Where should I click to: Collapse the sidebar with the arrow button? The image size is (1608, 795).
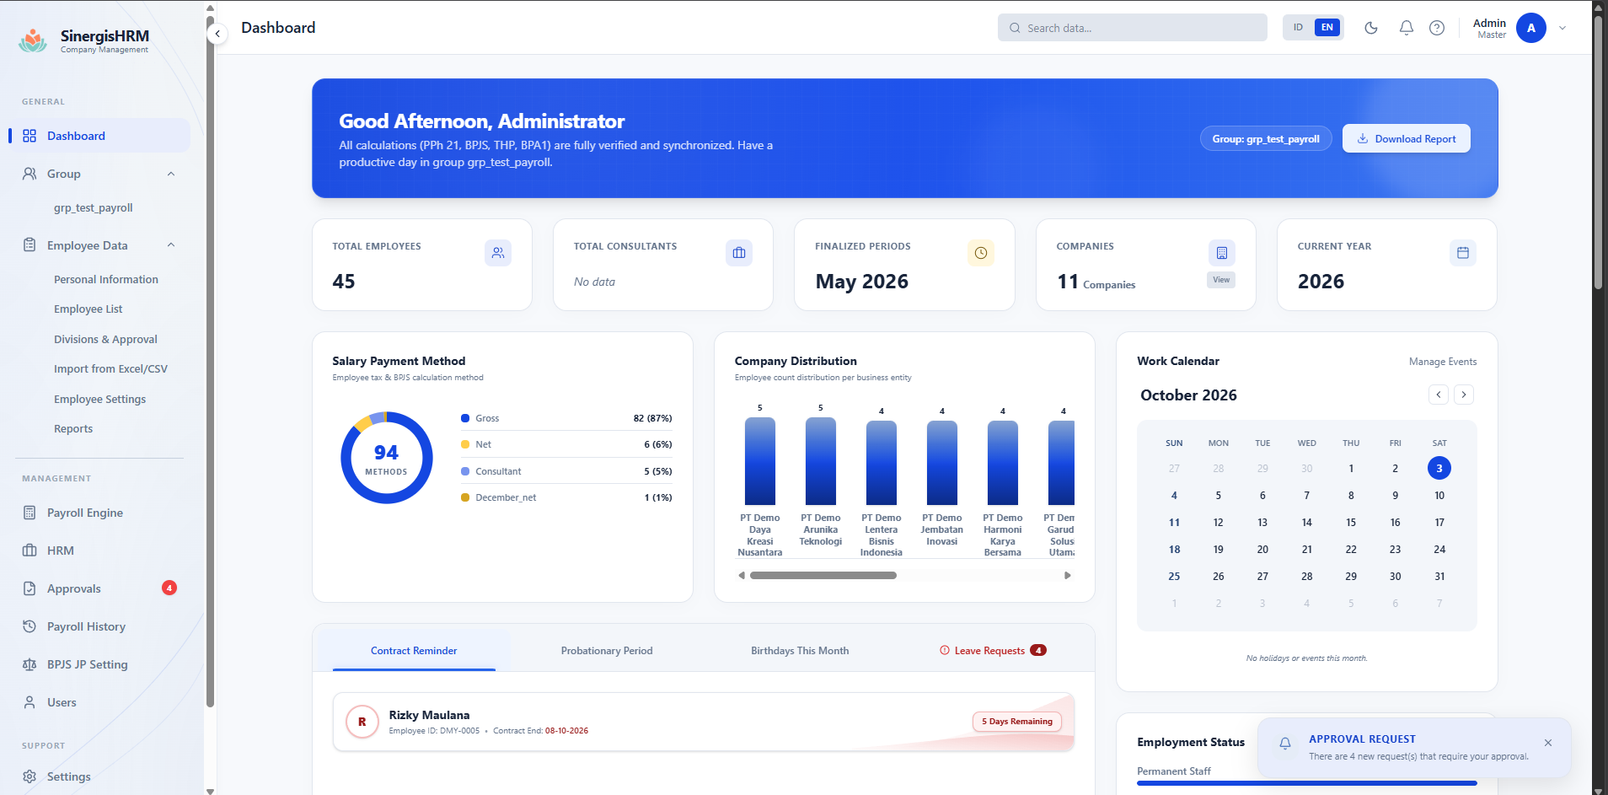217,34
